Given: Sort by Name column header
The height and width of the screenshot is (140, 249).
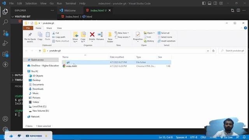Looking at the screenshot, I should tap(65, 57).
